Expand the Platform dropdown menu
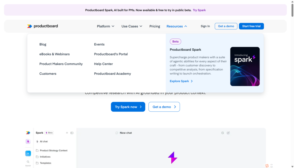The width and height of the screenshot is (294, 168). pyautogui.click(x=105, y=26)
